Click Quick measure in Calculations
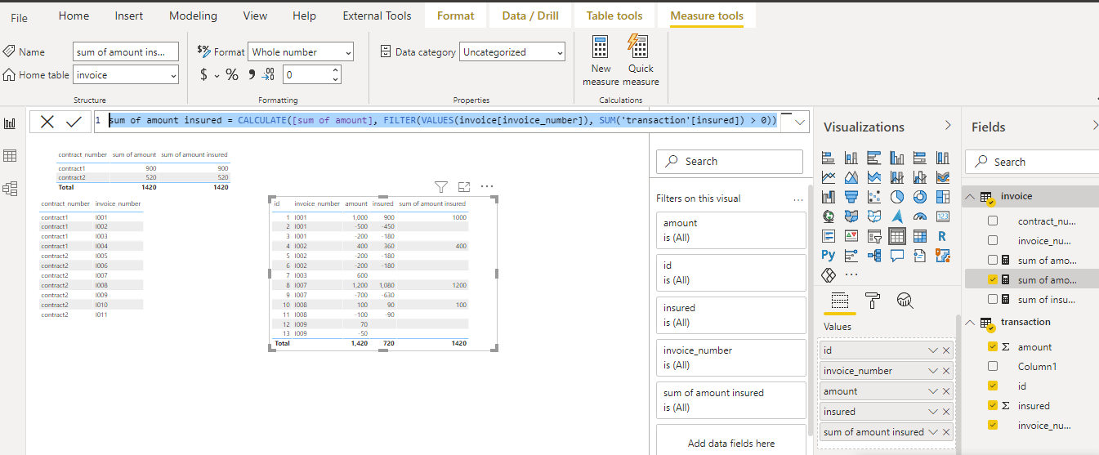The image size is (1099, 455). (x=641, y=60)
